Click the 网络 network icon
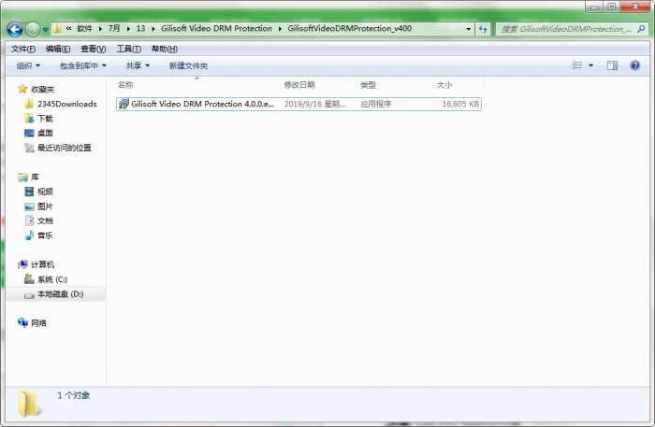Screen dimensions: 655x427 pos(22,322)
